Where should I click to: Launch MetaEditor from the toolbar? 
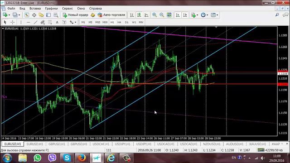point(92,15)
